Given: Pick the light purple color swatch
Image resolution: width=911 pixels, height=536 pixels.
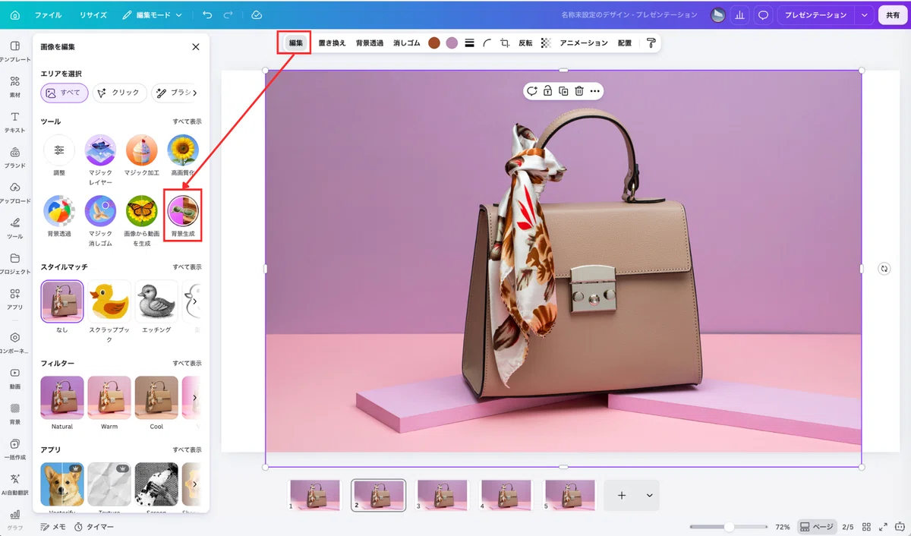Looking at the screenshot, I should 452,43.
